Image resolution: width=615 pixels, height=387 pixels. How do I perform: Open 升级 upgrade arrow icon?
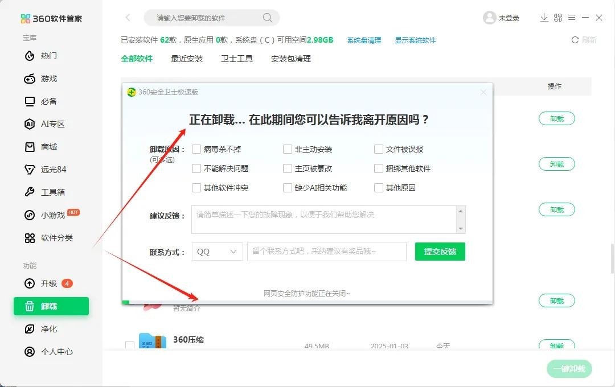click(30, 283)
